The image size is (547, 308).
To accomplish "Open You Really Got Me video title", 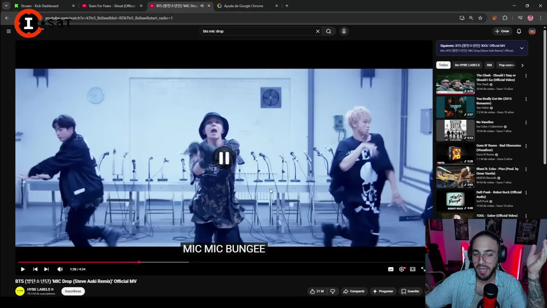I will click(494, 101).
